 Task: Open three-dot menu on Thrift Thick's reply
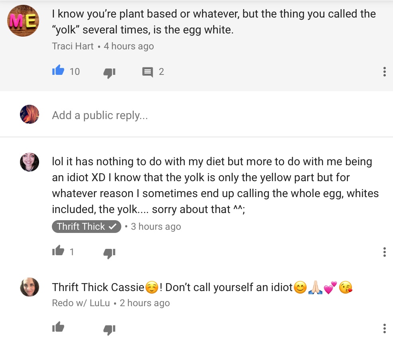coord(384,252)
